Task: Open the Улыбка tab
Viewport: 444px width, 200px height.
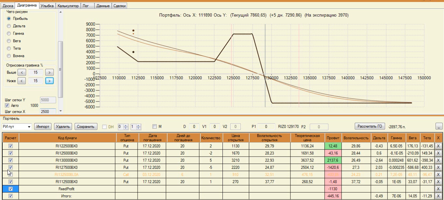Action: click(x=47, y=6)
